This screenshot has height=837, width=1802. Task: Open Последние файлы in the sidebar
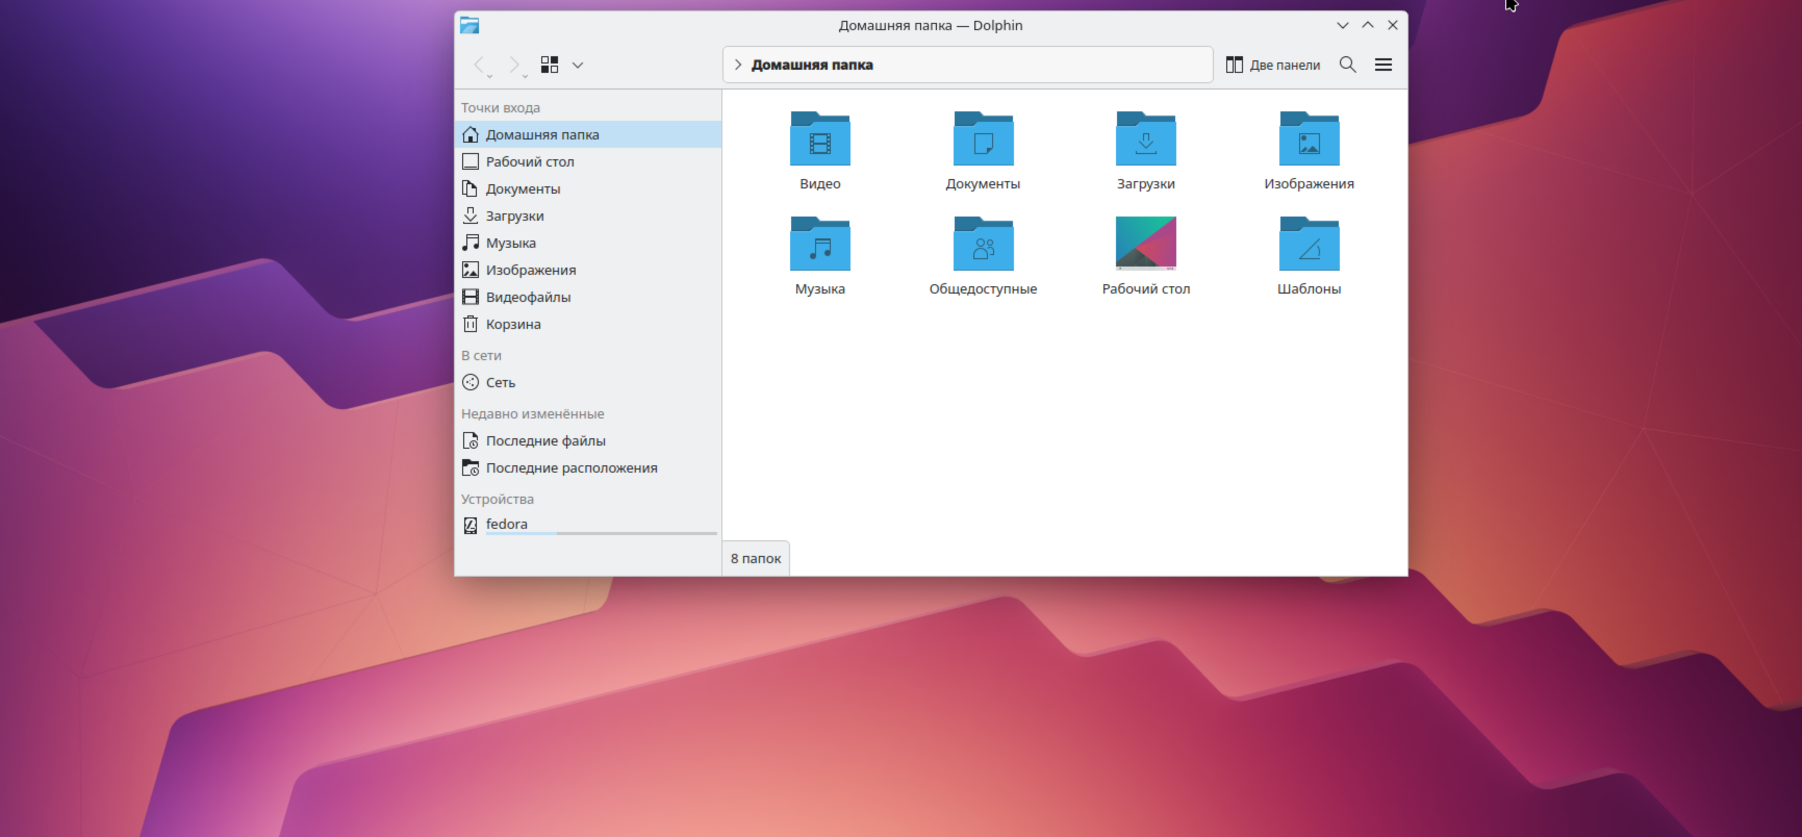[588, 441]
